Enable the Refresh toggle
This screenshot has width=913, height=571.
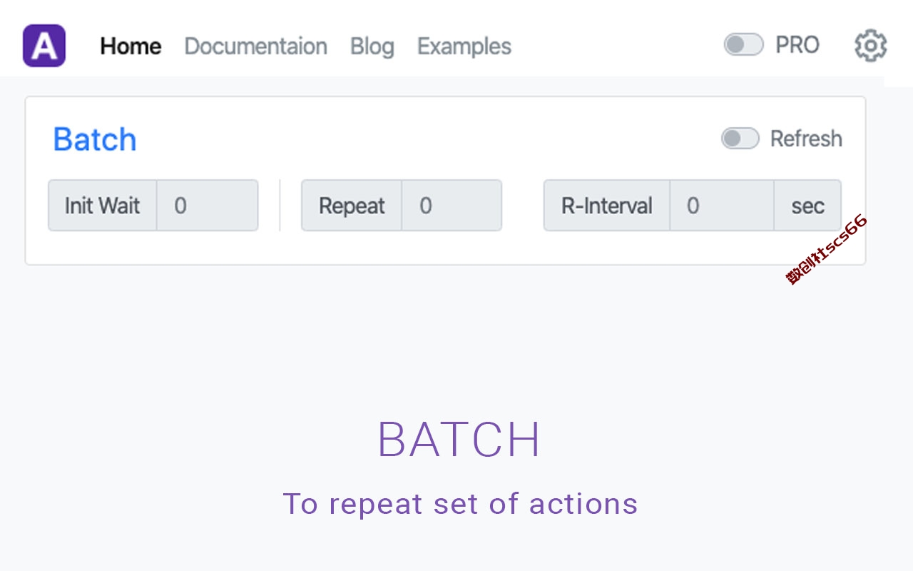point(740,138)
